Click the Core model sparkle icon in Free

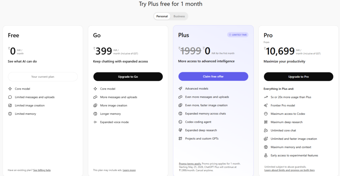pos(10,89)
